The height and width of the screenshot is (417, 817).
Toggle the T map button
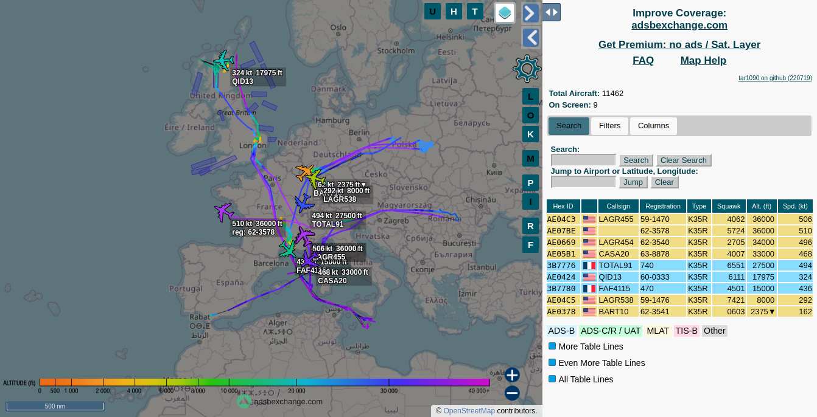tap(475, 11)
